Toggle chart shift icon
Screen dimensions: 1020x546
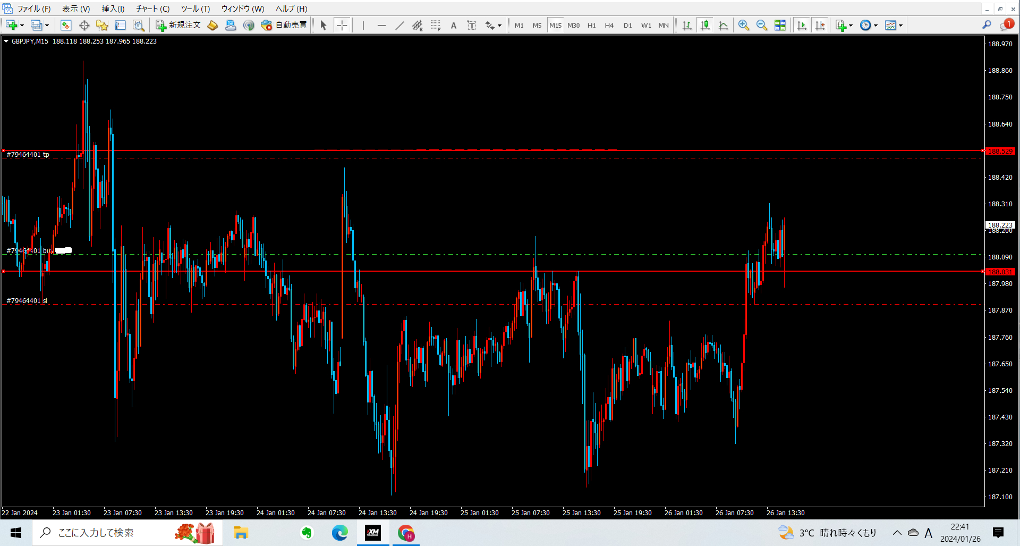coord(820,25)
